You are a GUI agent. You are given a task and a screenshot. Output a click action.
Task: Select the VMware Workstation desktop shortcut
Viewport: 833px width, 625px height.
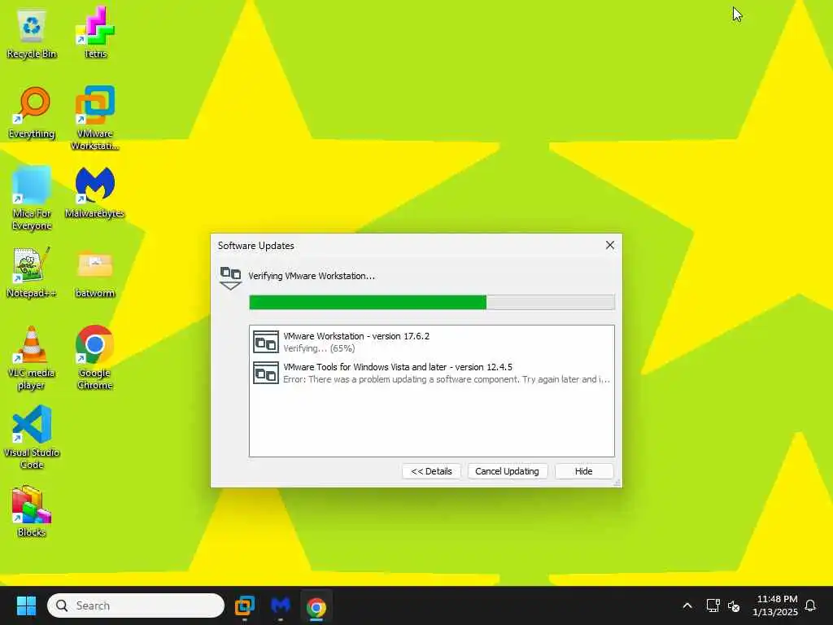[x=95, y=118]
